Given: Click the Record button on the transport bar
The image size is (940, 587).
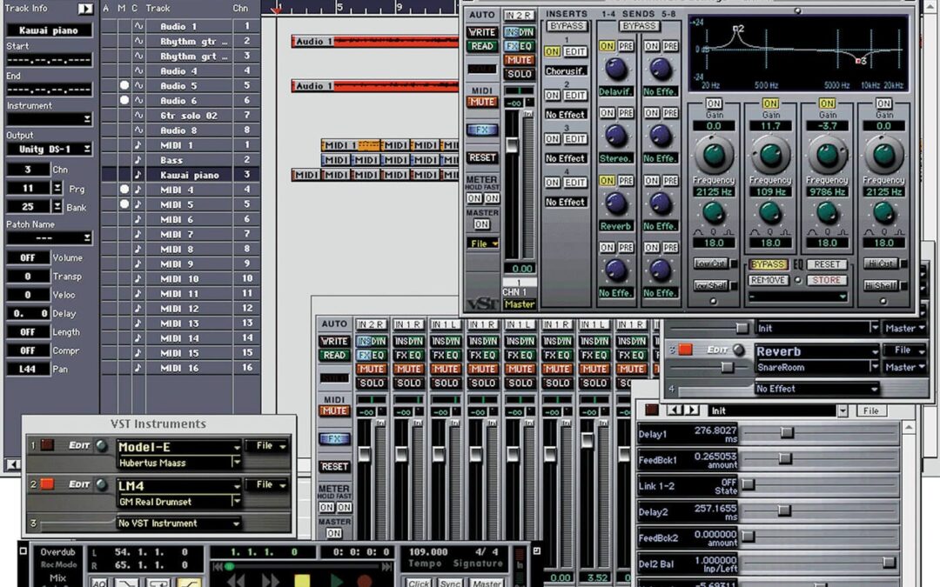Looking at the screenshot, I should [x=364, y=581].
